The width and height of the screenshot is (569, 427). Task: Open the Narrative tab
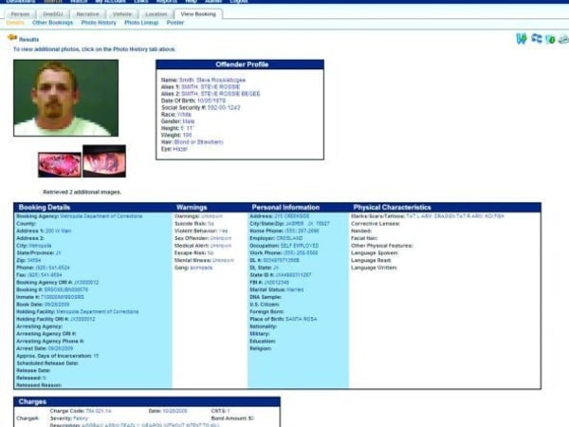pos(87,14)
